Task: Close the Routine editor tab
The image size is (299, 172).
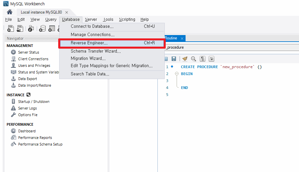Action: click(182, 38)
